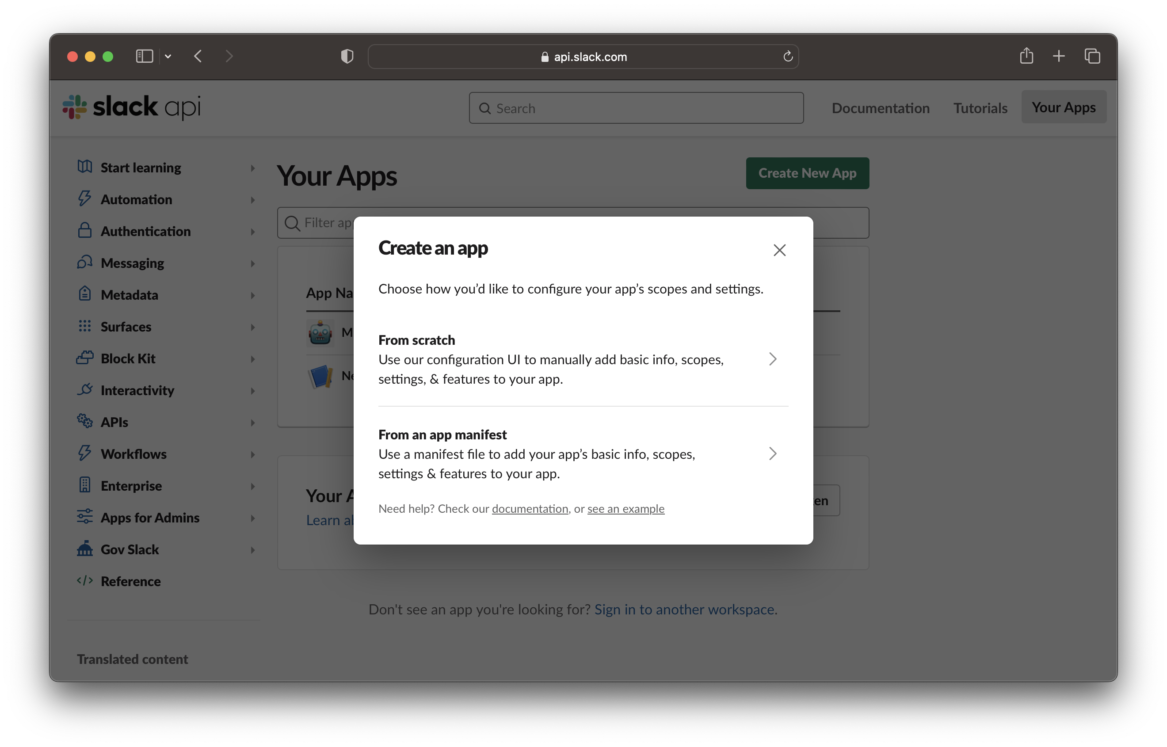The width and height of the screenshot is (1167, 747).
Task: Open the Start learning section icon
Action: click(85, 167)
